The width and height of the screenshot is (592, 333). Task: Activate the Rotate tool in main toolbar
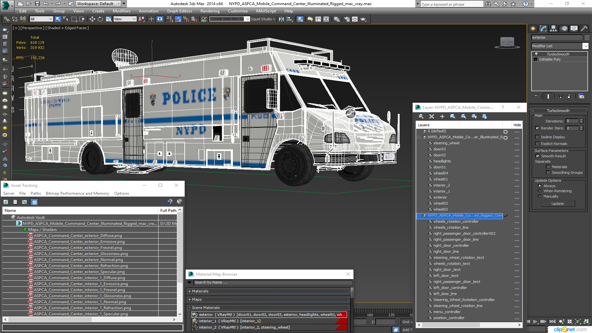tap(100, 19)
